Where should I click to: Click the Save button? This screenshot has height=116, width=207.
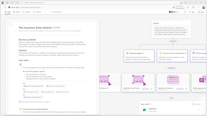(x=201, y=12)
